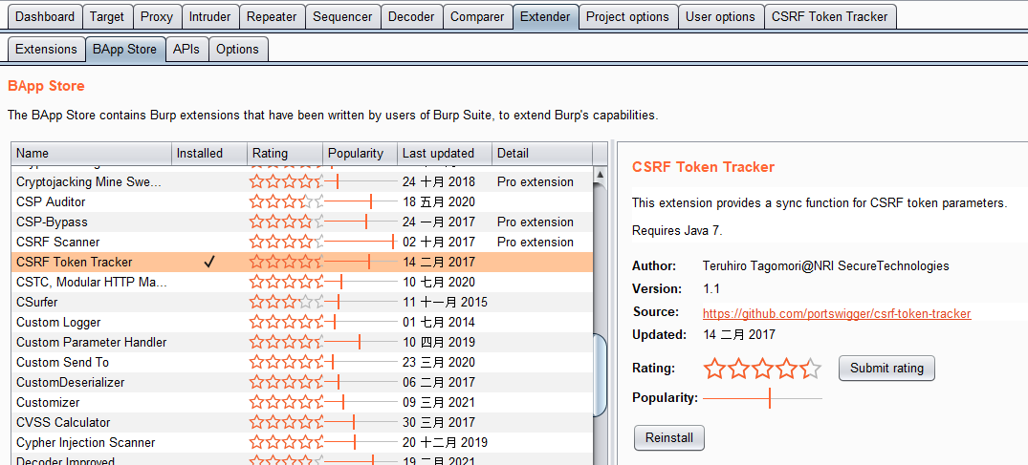Select the CSRF Token Tracker row
The height and width of the screenshot is (465, 1028).
[302, 262]
